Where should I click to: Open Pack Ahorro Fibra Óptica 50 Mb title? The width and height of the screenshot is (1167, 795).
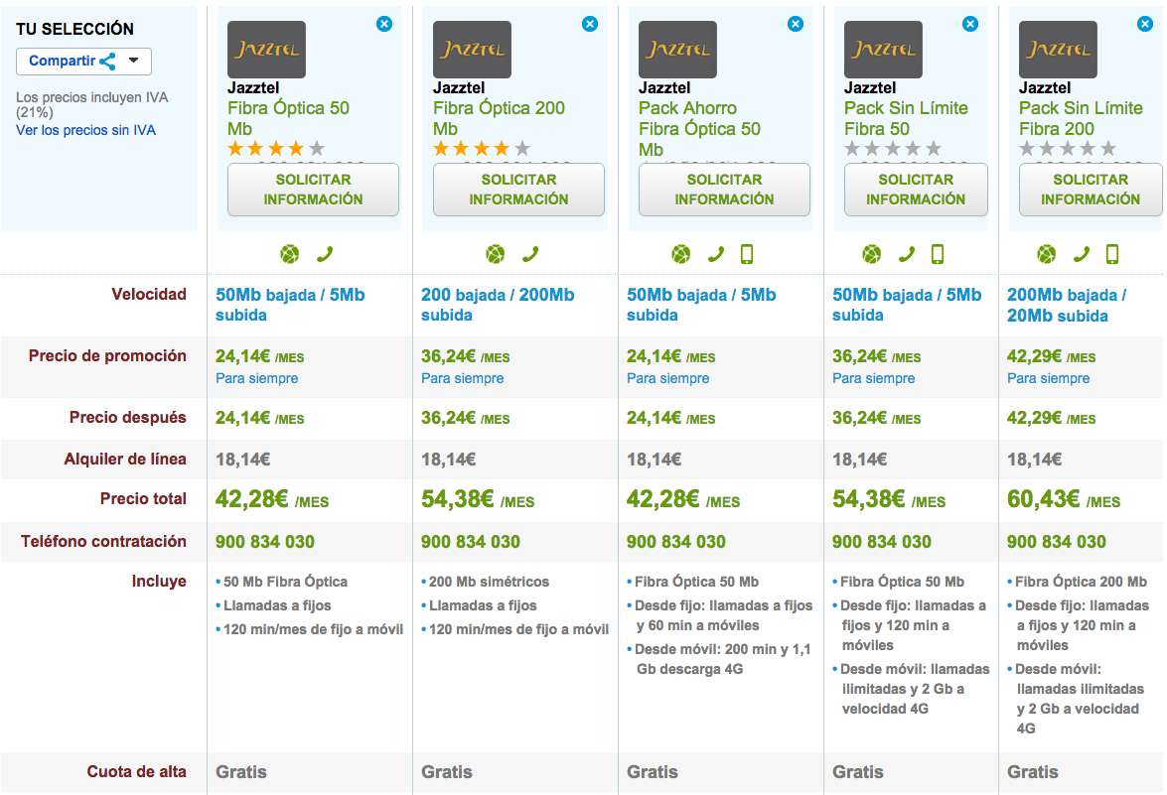tap(699, 129)
